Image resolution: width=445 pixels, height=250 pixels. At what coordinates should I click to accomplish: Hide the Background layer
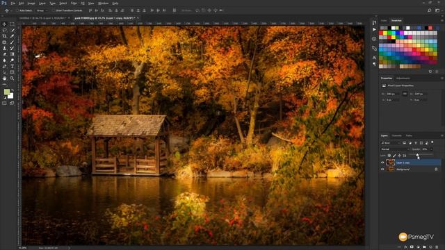382,169
